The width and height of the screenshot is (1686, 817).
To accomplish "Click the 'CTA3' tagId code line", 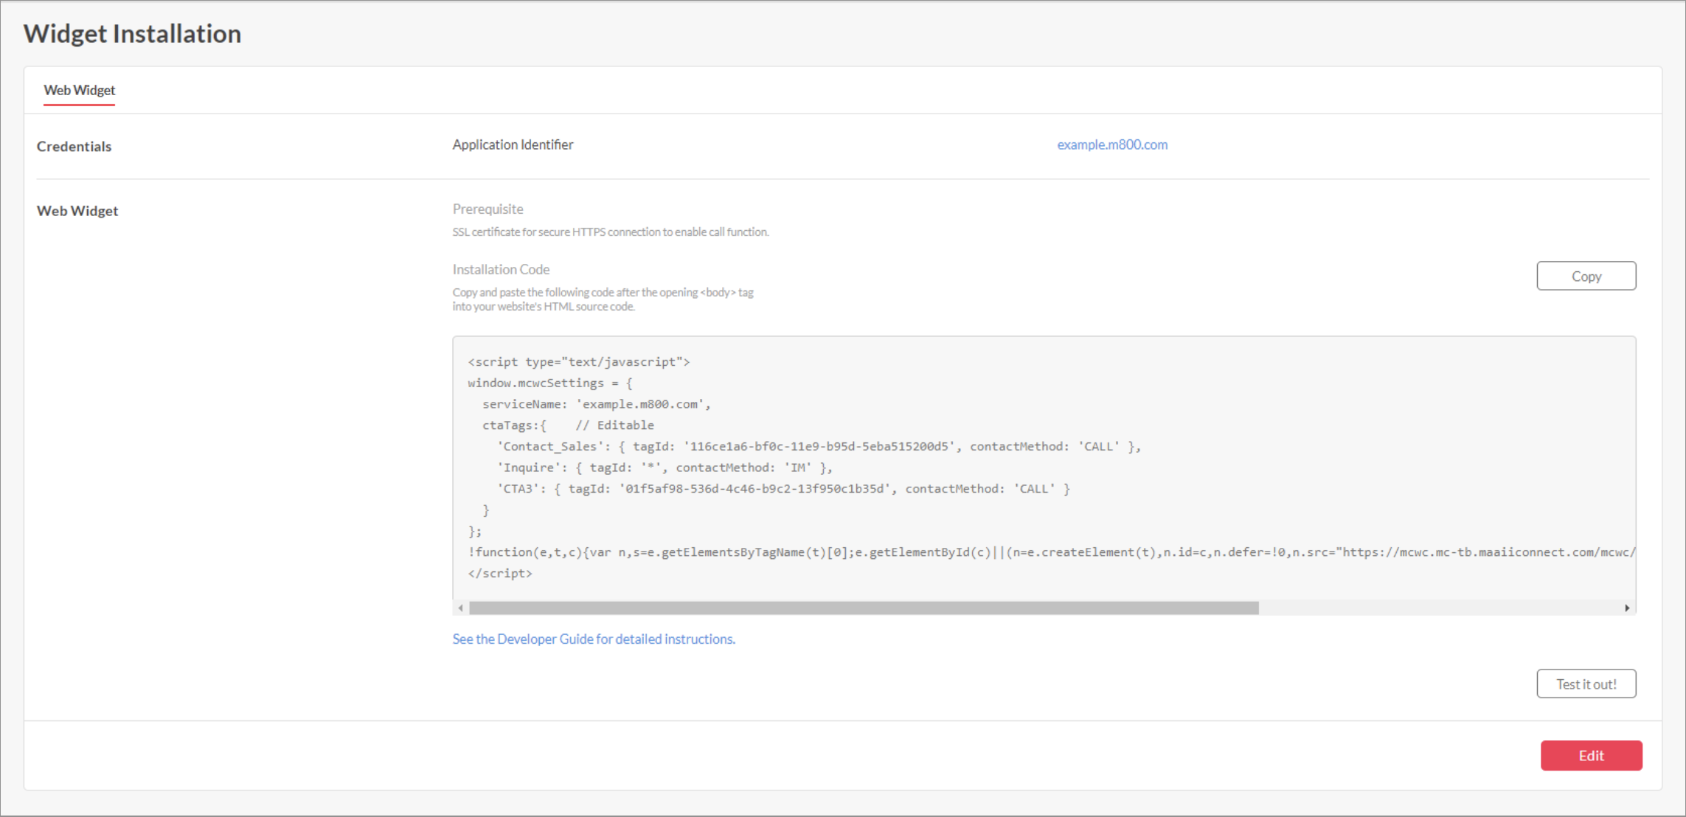I will pos(784,489).
